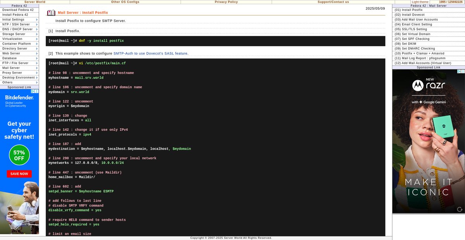Select Proxy Server menu entry

[19, 73]
